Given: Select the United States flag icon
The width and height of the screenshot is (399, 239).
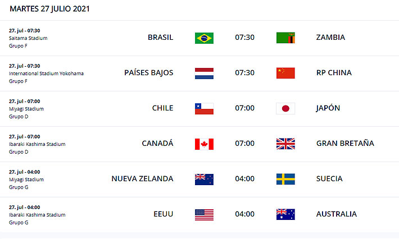Looking at the screenshot, I should 203,214.
